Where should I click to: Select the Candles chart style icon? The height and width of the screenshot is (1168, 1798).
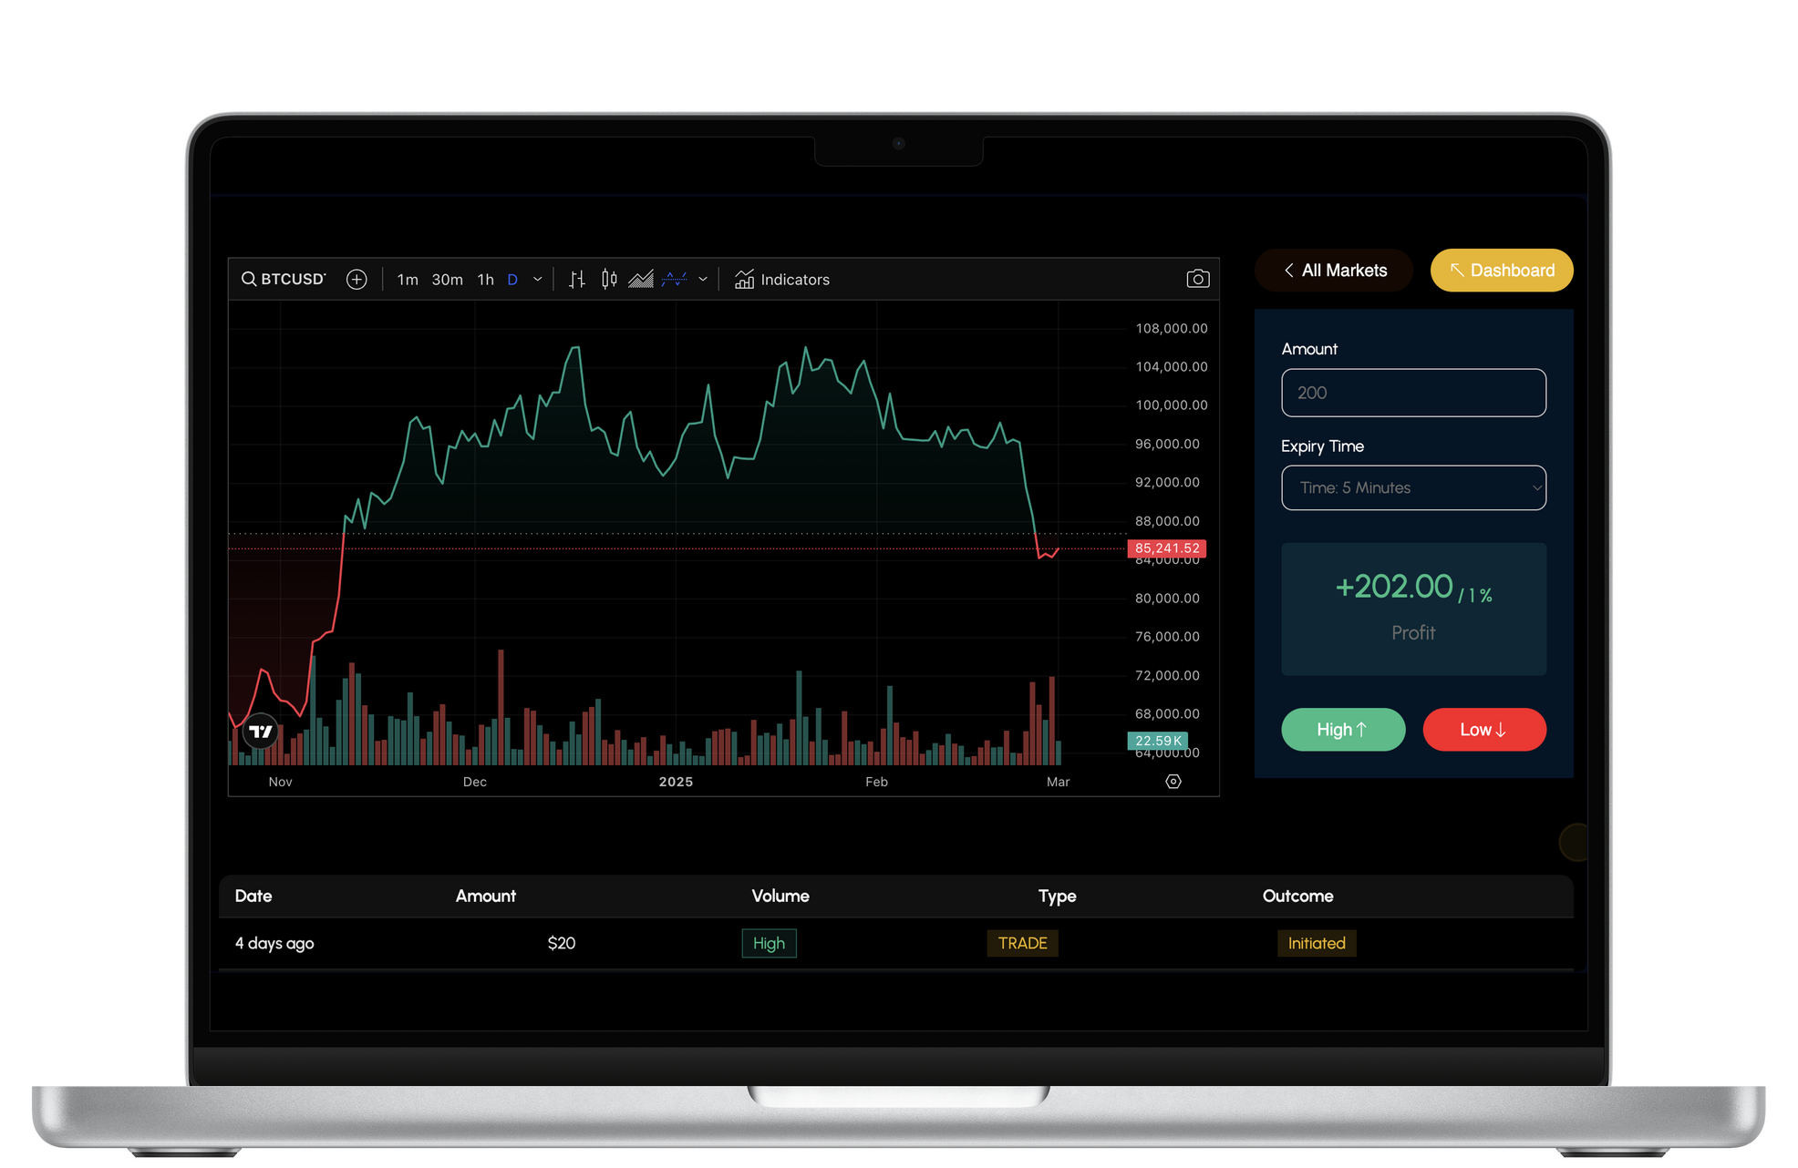pyautogui.click(x=609, y=280)
